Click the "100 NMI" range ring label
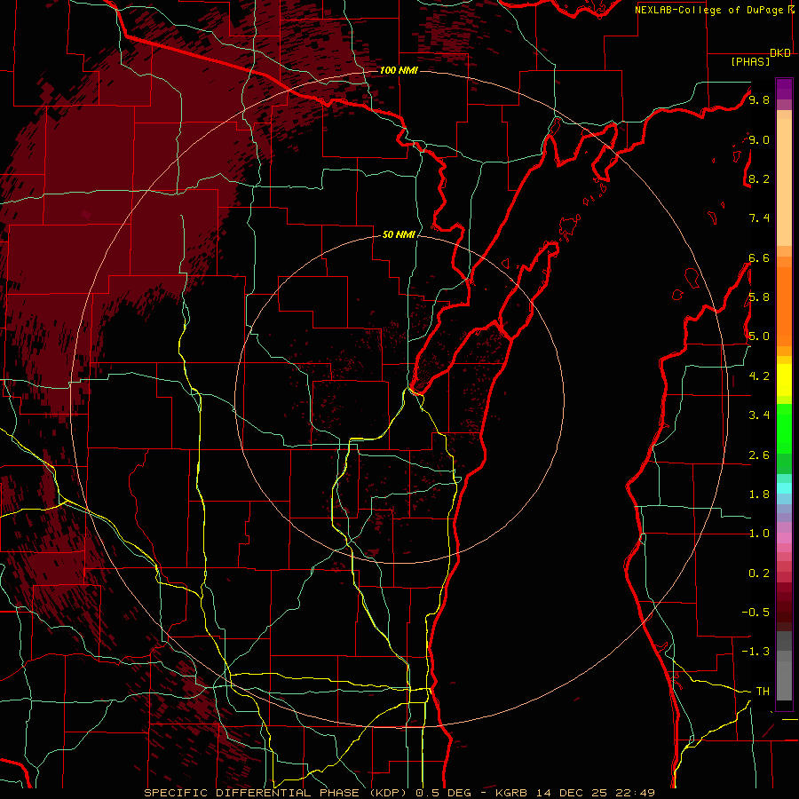Viewport: 799px width, 799px height. tap(399, 70)
